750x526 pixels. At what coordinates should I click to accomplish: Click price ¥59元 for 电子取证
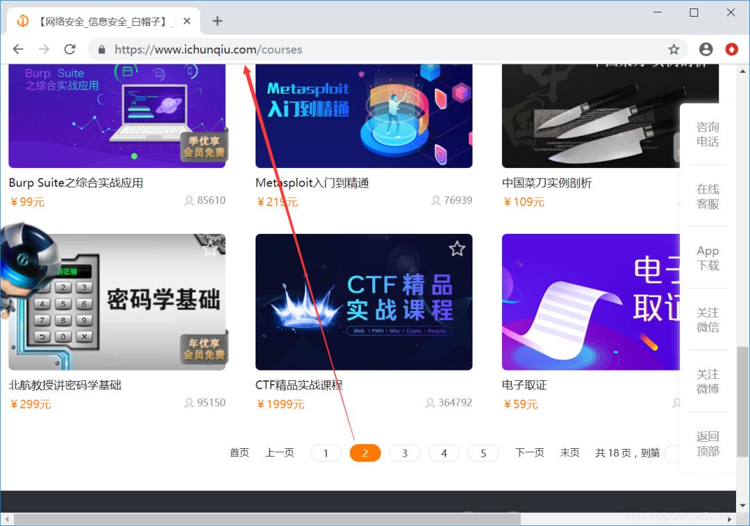520,404
